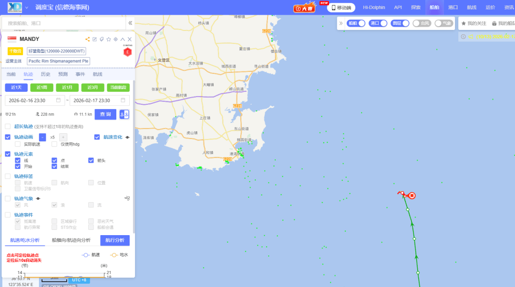Add MANDY to favorites with star icon
The width and height of the screenshot is (515, 287).
[x=109, y=39]
